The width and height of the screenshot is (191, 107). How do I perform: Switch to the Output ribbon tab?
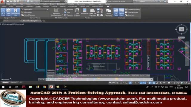click(54, 7)
